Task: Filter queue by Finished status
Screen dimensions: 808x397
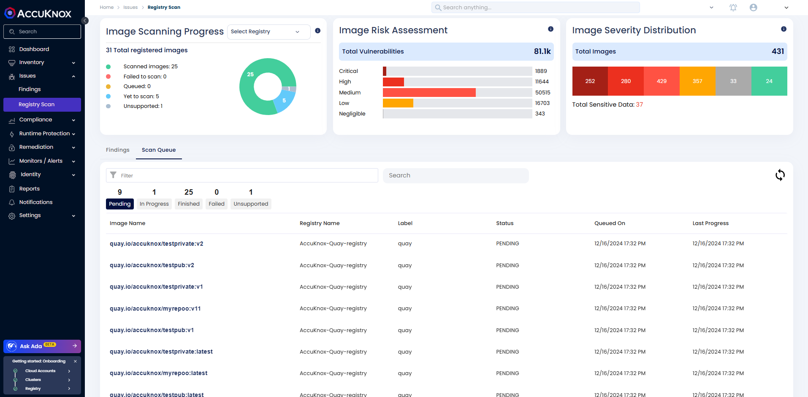Action: point(189,204)
